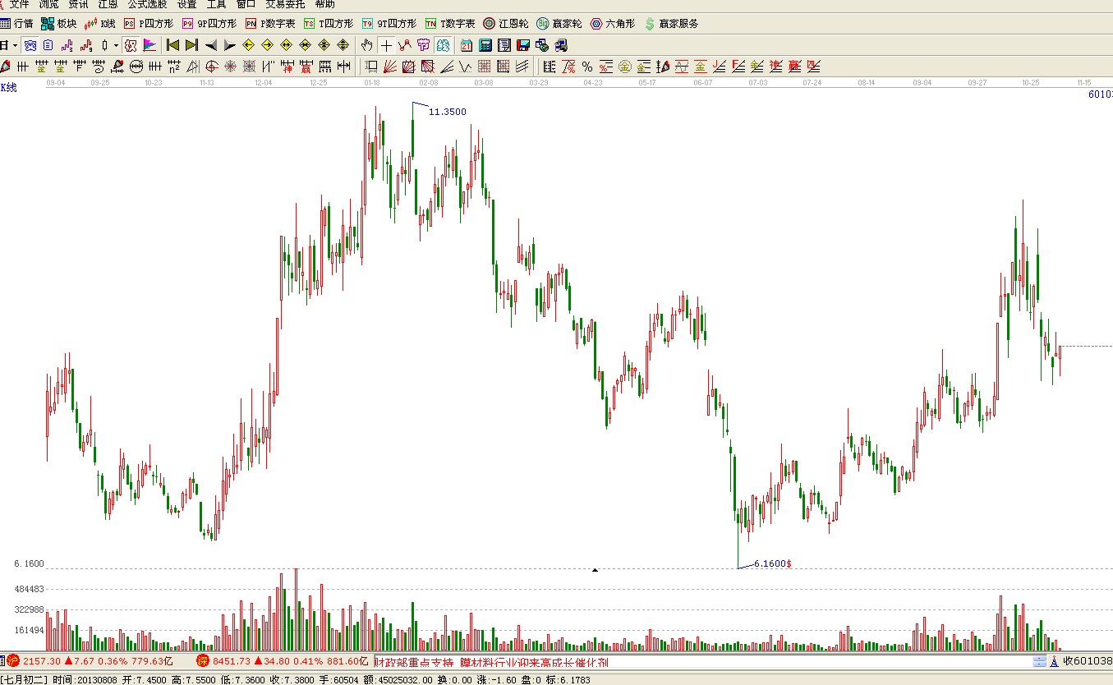Click the 11.3500 high price marker
The height and width of the screenshot is (685, 1113).
coord(448,112)
